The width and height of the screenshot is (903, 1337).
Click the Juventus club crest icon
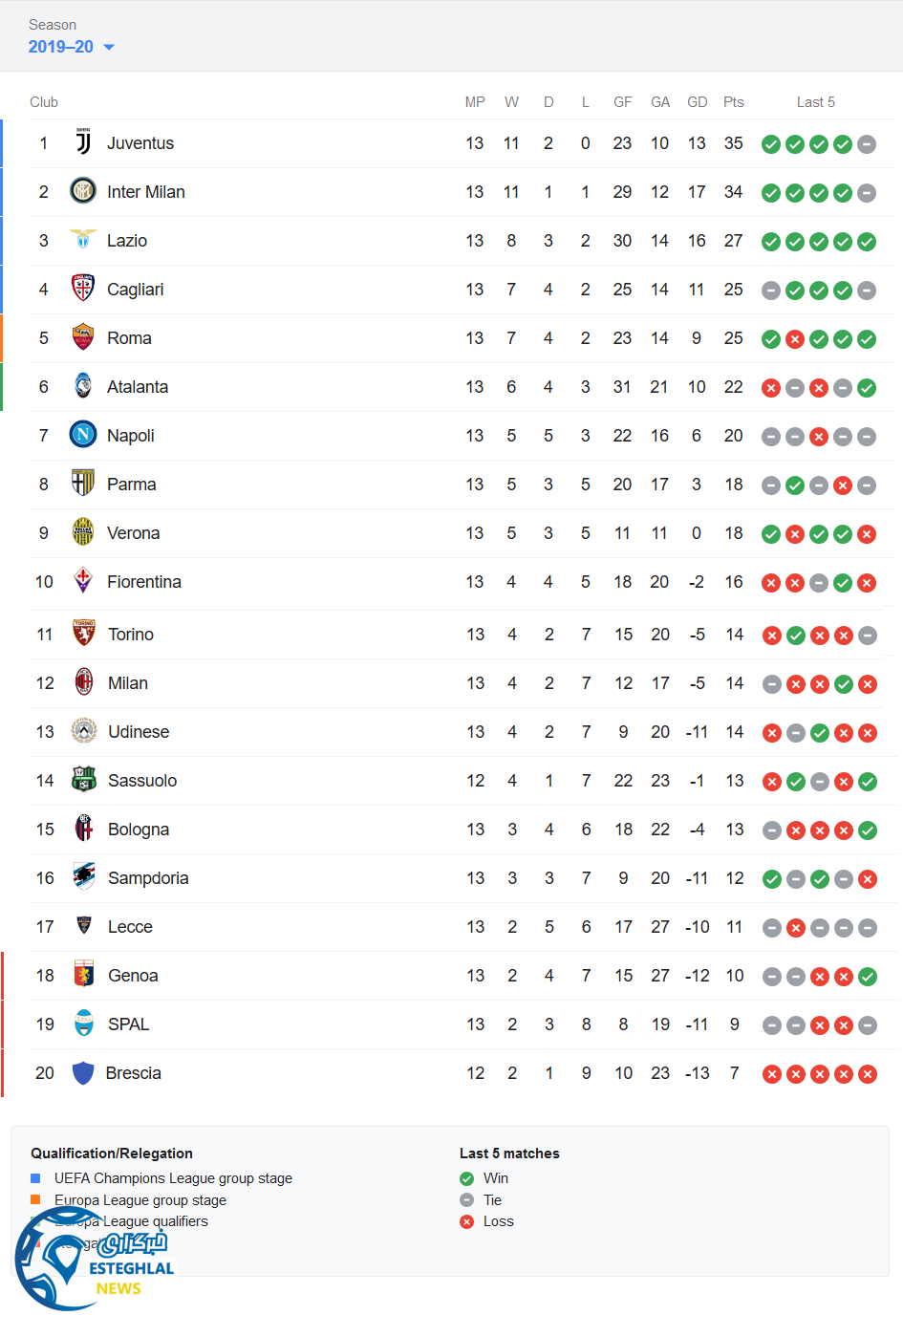(x=83, y=143)
